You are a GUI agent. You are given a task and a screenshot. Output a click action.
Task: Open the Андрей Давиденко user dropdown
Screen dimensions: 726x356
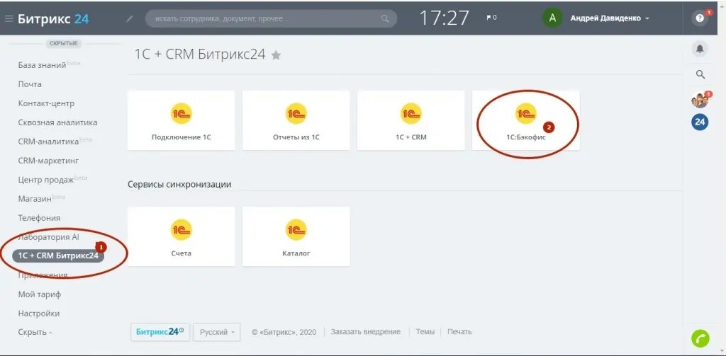pyautogui.click(x=609, y=18)
